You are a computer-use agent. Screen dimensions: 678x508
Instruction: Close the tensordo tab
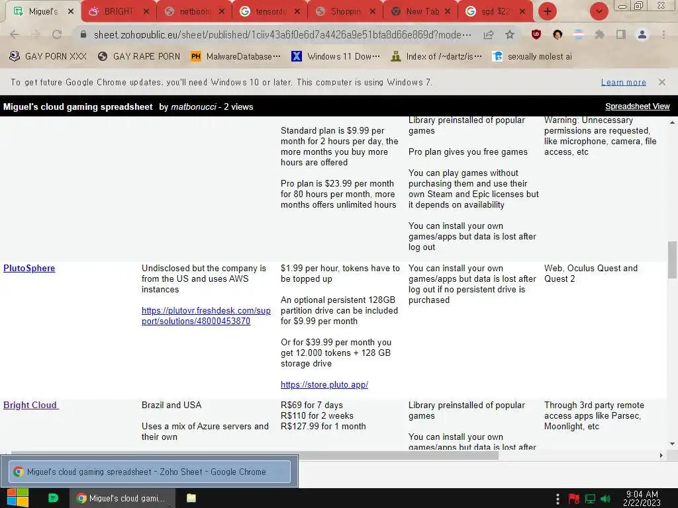pyautogui.click(x=297, y=12)
